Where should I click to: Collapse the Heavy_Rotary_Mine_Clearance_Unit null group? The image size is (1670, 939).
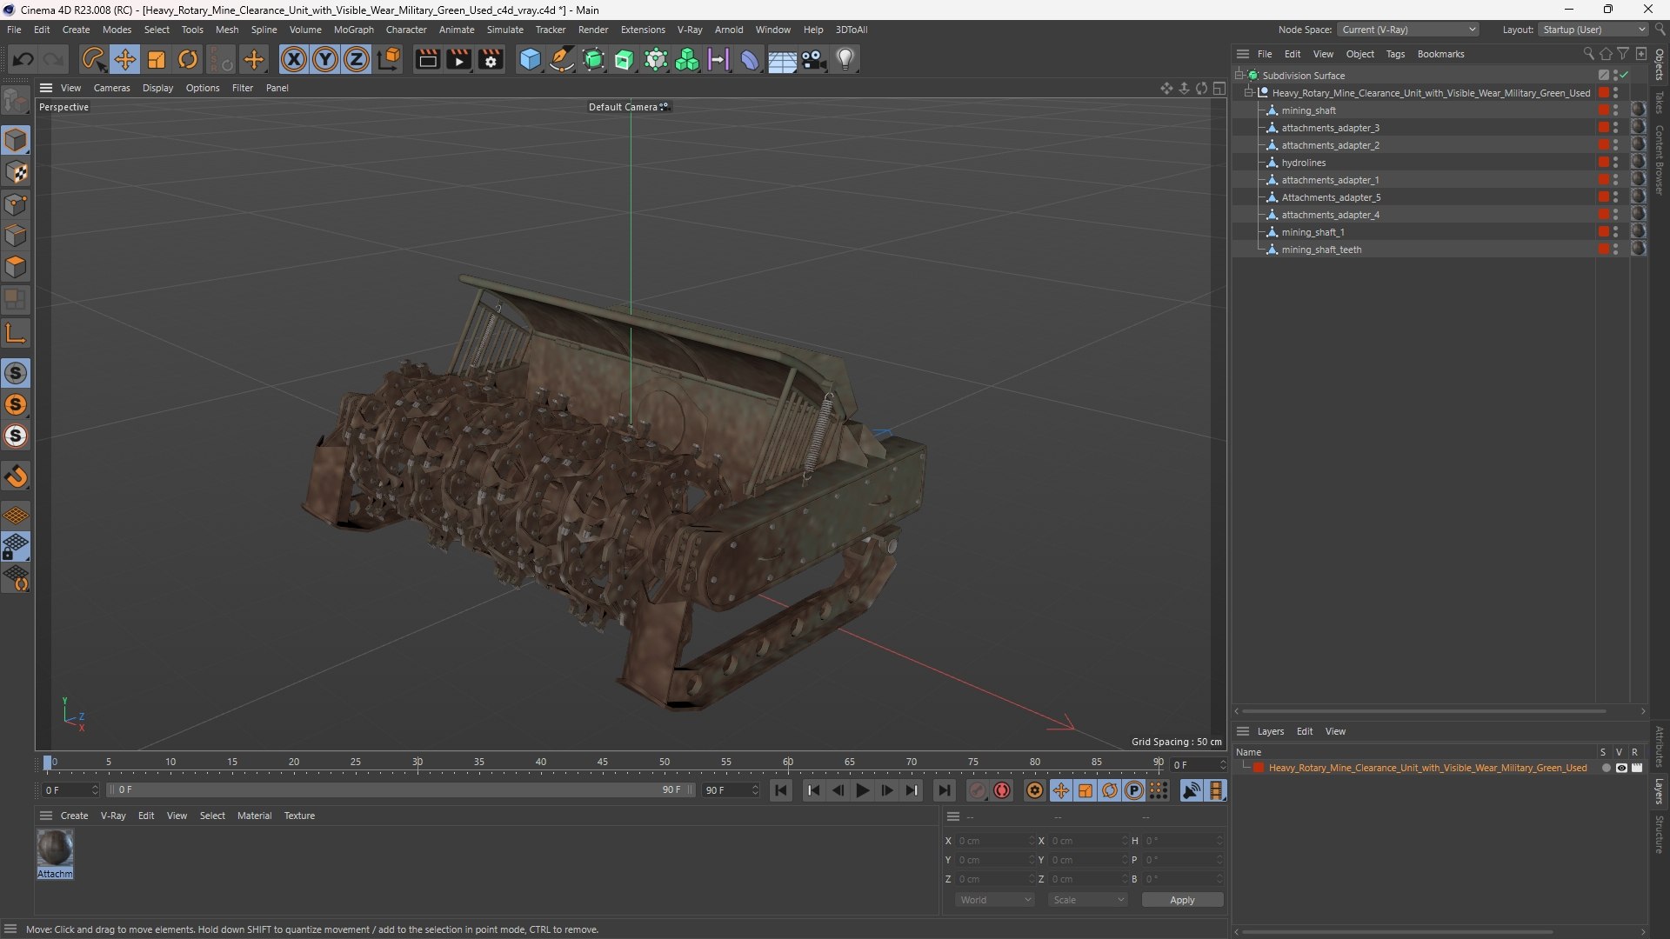(x=1249, y=93)
